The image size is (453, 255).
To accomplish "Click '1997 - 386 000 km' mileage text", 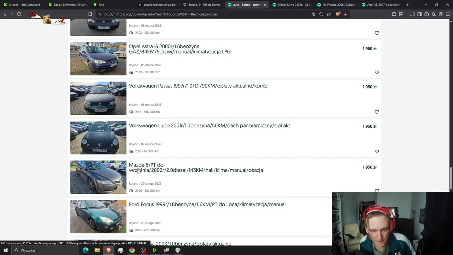I will click(x=147, y=112).
